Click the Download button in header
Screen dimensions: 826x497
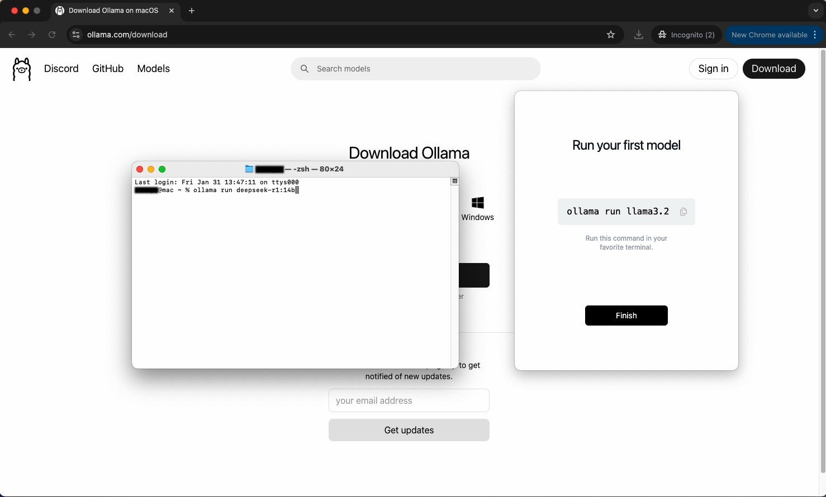coord(773,69)
